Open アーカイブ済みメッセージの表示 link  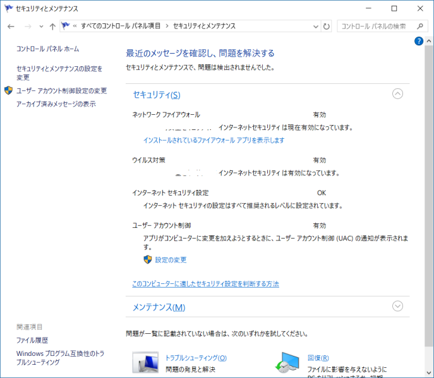point(56,104)
